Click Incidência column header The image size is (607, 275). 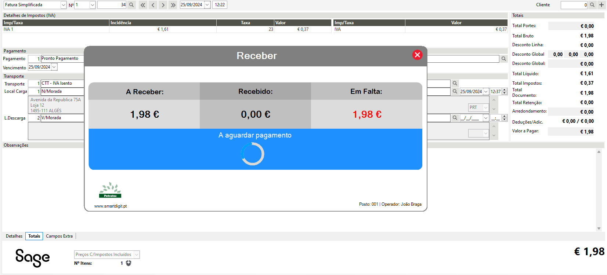[x=163, y=23]
